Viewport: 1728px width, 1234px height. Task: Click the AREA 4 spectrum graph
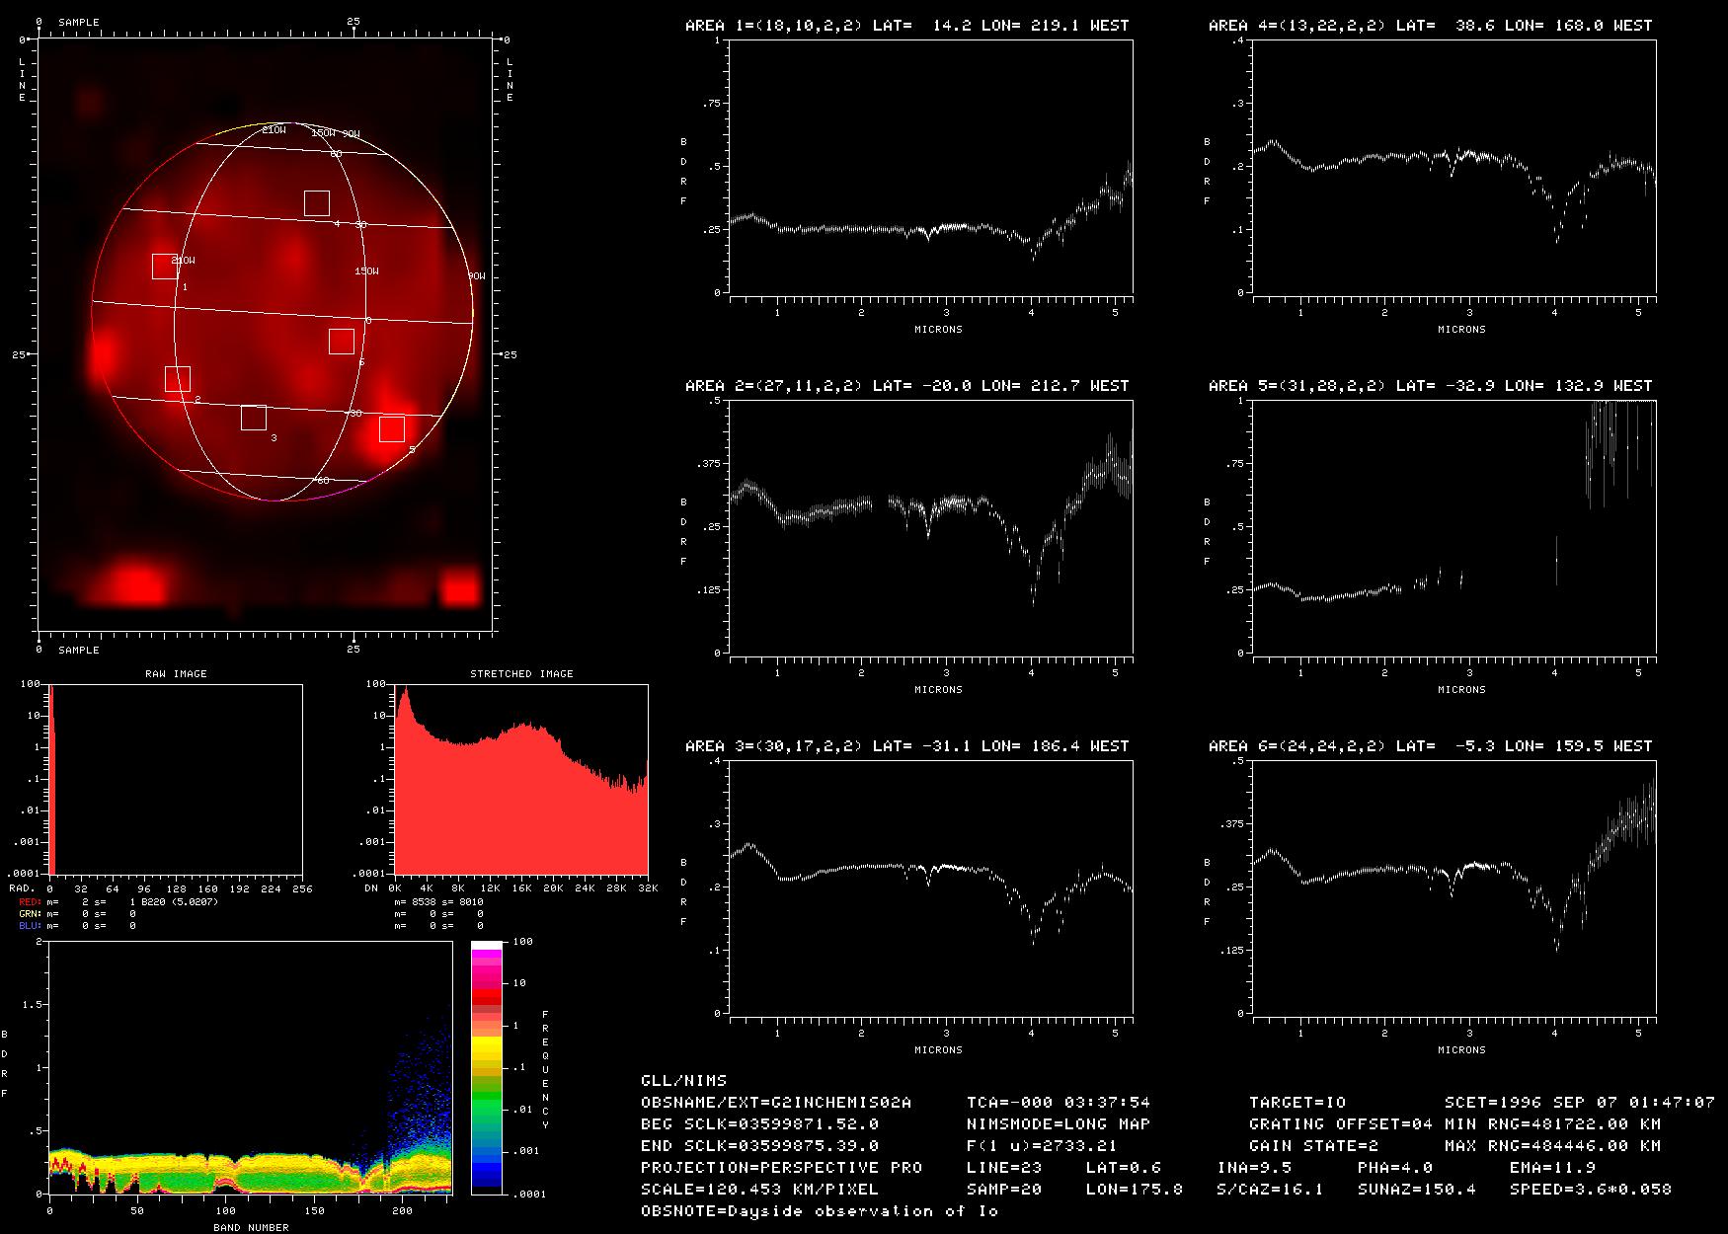coord(1454,167)
